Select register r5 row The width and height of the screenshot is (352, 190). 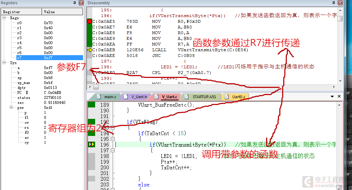(42, 48)
